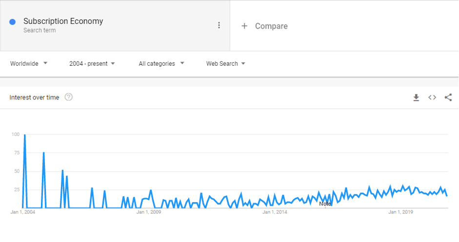This screenshot has width=459, height=242.
Task: Click the Jan 1, 2009 axis label
Action: (x=149, y=212)
